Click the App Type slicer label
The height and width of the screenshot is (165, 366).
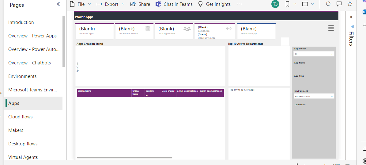point(299,76)
